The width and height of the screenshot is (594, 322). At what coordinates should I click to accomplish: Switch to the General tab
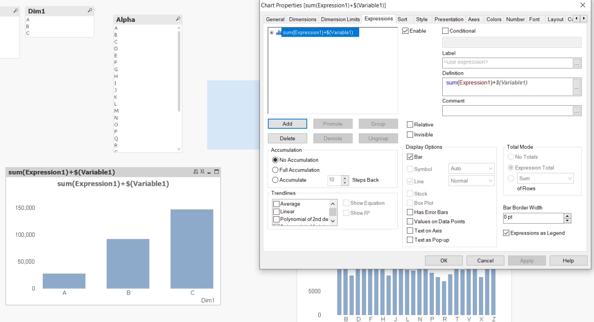coord(275,19)
